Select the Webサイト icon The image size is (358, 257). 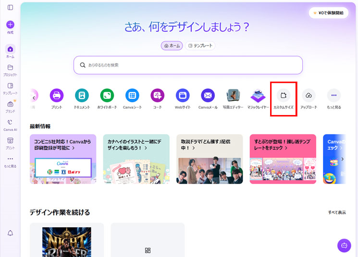click(x=183, y=95)
